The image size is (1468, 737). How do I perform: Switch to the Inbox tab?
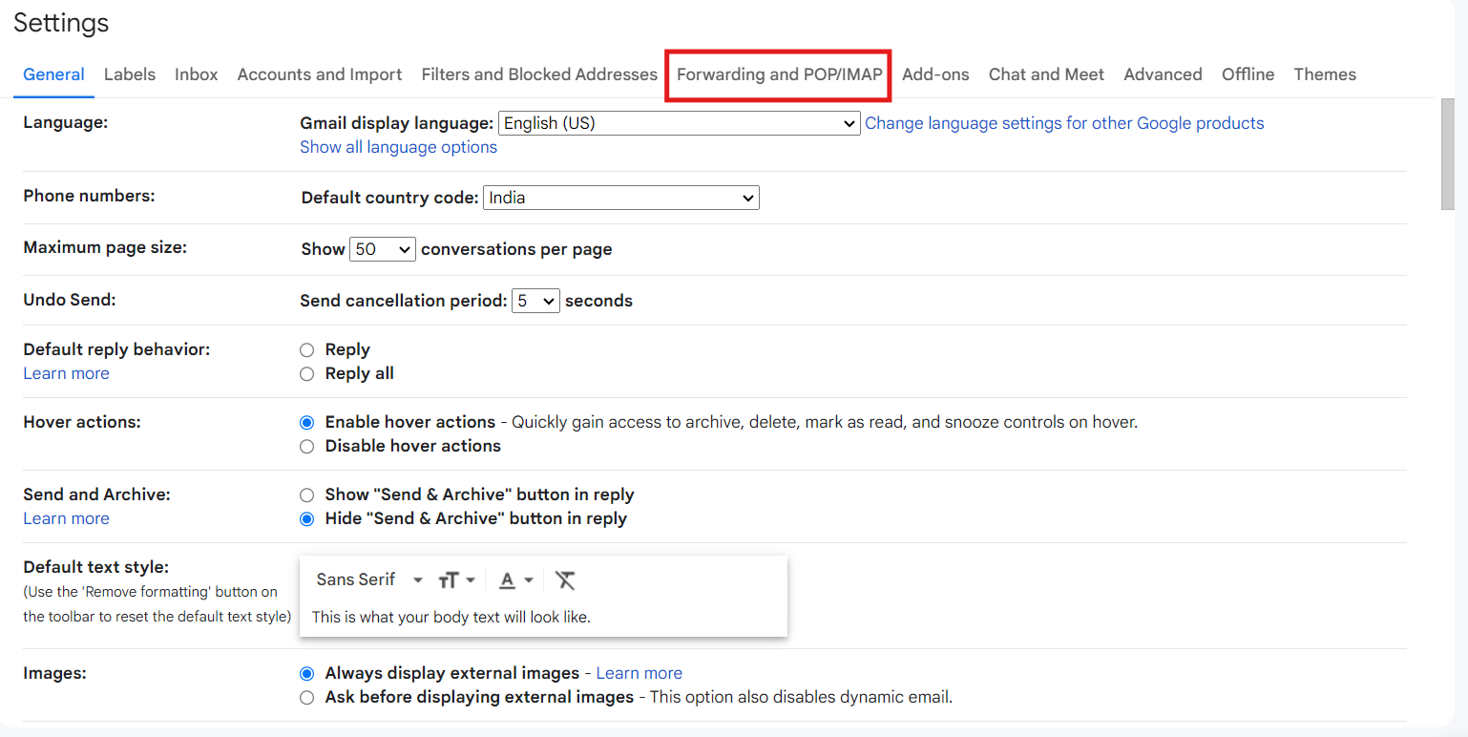[x=197, y=74]
